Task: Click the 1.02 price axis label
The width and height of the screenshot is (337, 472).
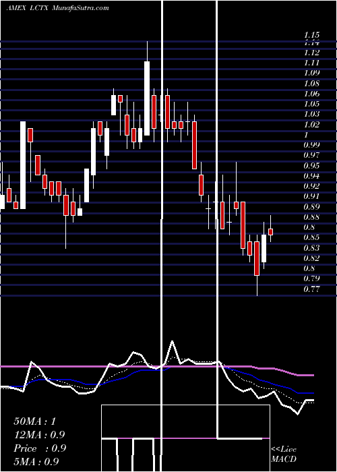Action: (311, 124)
